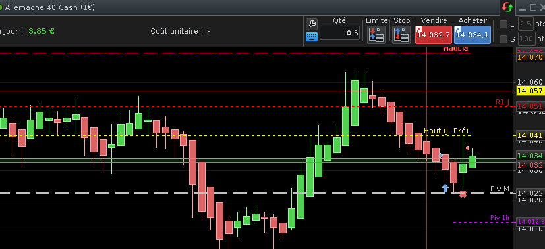The width and height of the screenshot is (545, 249).
Task: Focus the Qté quantity field showing 0.5
Action: [339, 34]
